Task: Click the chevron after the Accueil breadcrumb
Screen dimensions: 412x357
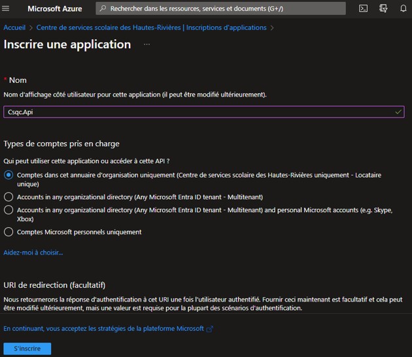Action: pos(31,28)
